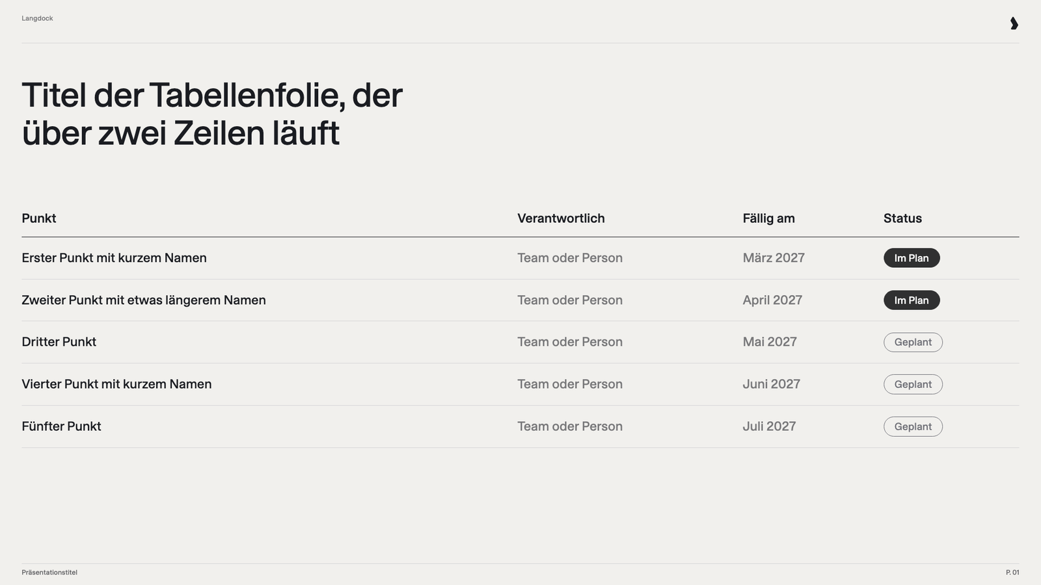
Task: Click the 'Verantwortlich' column header
Action: click(x=561, y=218)
